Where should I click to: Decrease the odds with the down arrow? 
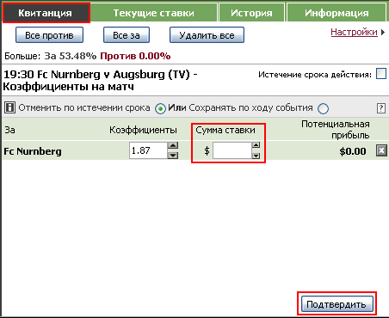click(x=173, y=156)
